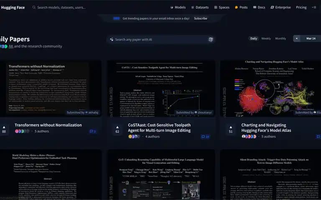Click the Enterprise icon in navbar
Screen dimensions: 321x200
pos(272,7)
